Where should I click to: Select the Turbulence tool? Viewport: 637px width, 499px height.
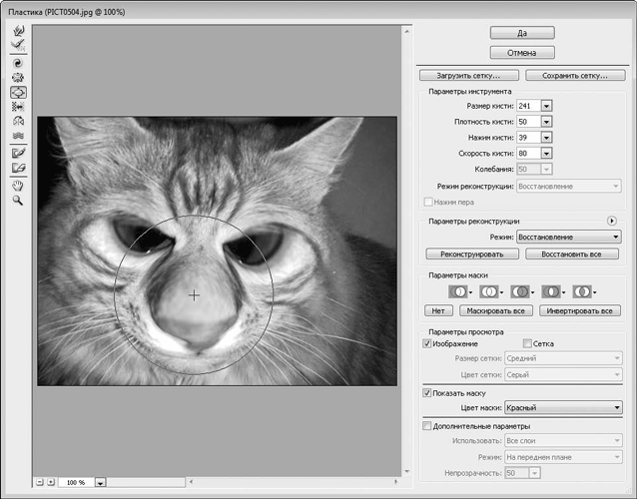coord(17,136)
